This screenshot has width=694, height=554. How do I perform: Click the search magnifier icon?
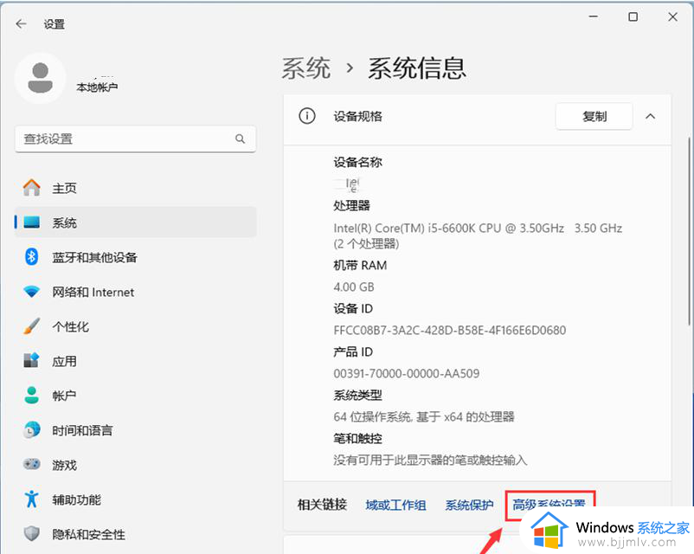[240, 139]
